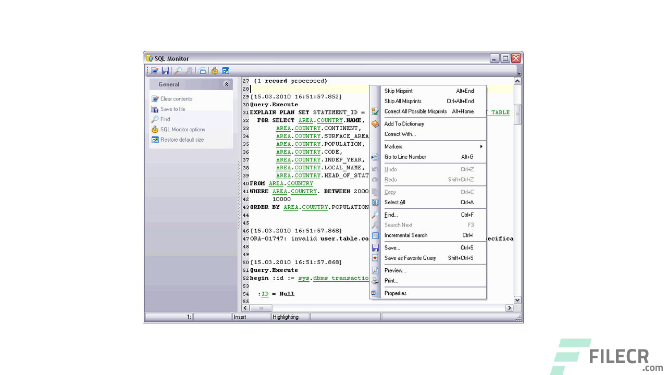Image resolution: width=667 pixels, height=375 pixels.
Task: Click the vertical scrollbar down arrow
Action: [517, 300]
